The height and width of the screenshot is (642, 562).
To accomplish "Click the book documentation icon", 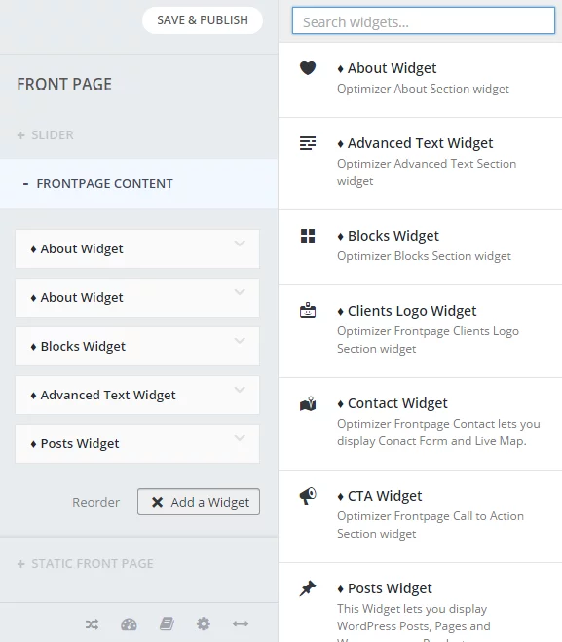I will coord(167,624).
